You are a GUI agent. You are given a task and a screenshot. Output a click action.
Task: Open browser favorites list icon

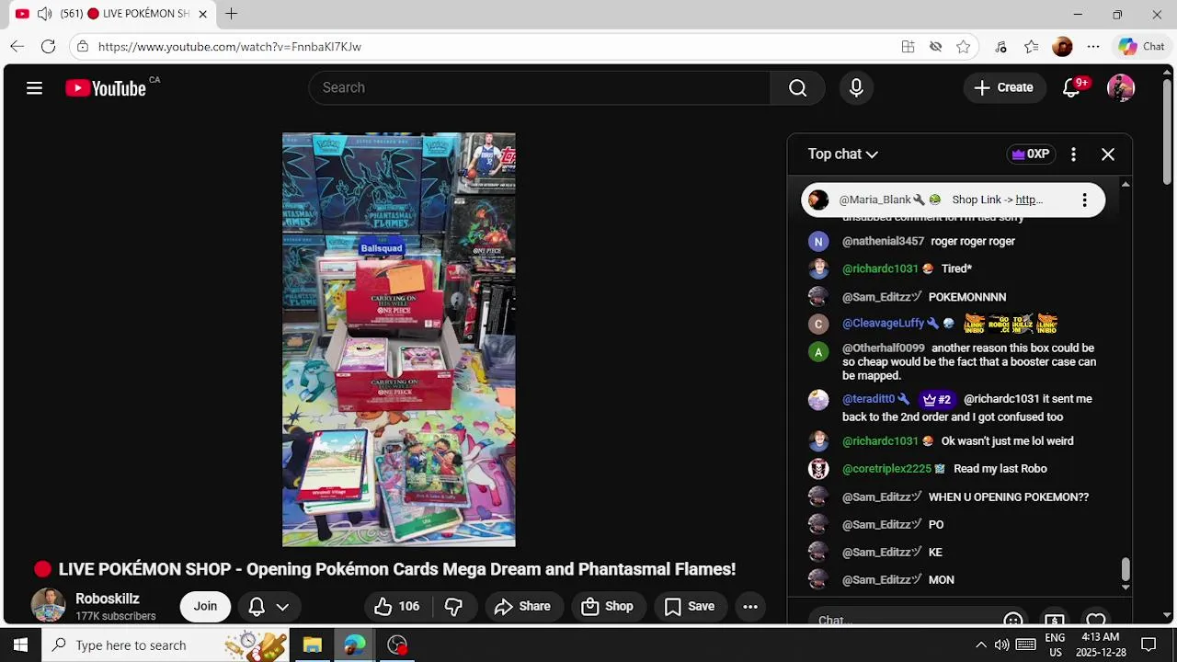click(x=1032, y=46)
